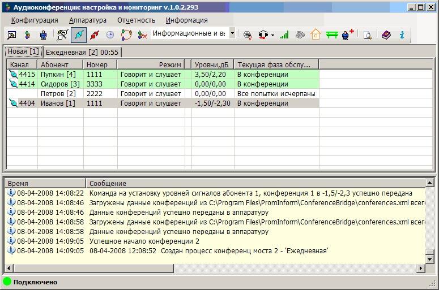Click the blue operator figure icon
Screen dimensions: 439x290
[43, 35]
